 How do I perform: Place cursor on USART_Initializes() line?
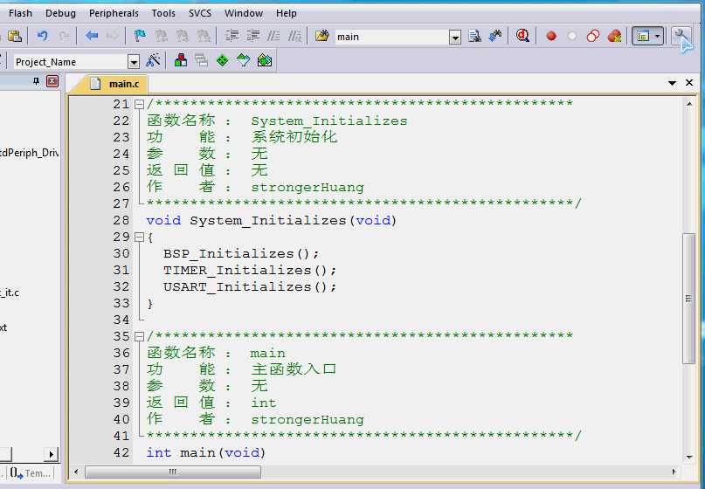(x=250, y=286)
